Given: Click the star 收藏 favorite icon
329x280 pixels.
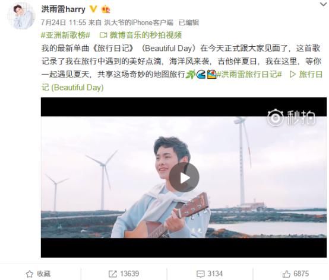Looking at the screenshot, I should [x=29, y=273].
